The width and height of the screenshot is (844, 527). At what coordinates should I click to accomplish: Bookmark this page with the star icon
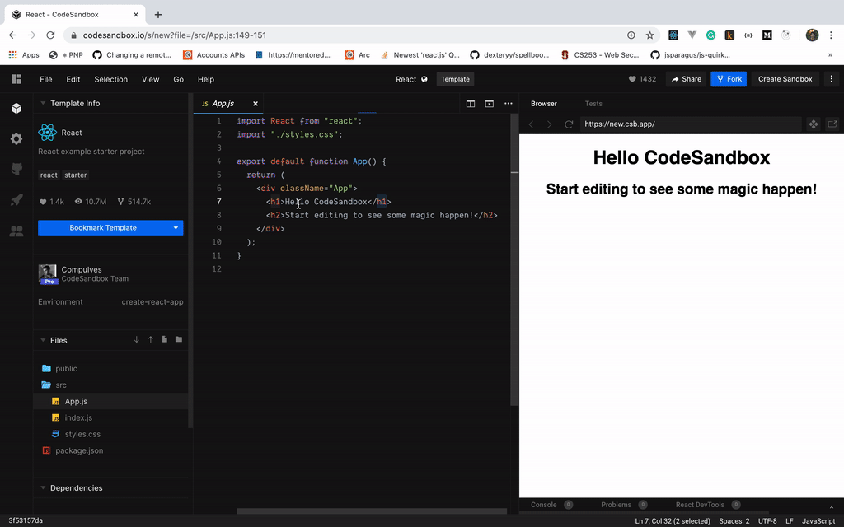click(649, 35)
